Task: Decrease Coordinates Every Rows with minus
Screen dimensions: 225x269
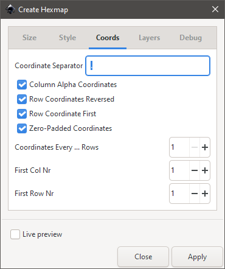Action: pyautogui.click(x=195, y=147)
